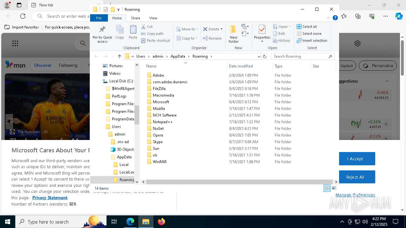Select the MSN Discover tab
Viewport: 406px width, 228px height.
[43, 65]
